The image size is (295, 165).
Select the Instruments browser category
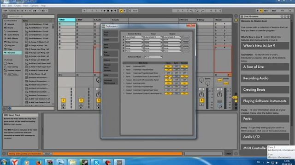click(12, 31)
